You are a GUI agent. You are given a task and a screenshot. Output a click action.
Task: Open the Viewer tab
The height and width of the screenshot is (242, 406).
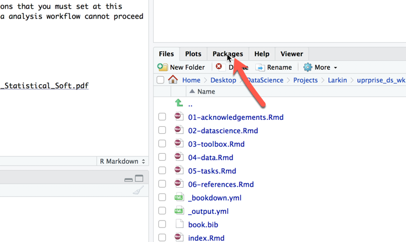coord(292,54)
